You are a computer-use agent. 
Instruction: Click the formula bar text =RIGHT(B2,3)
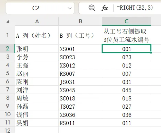click(135, 8)
